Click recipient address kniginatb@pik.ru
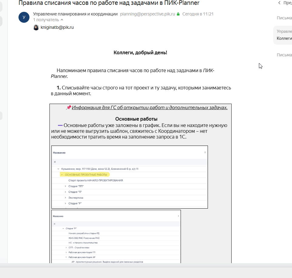The image size is (292, 278). click(x=57, y=27)
